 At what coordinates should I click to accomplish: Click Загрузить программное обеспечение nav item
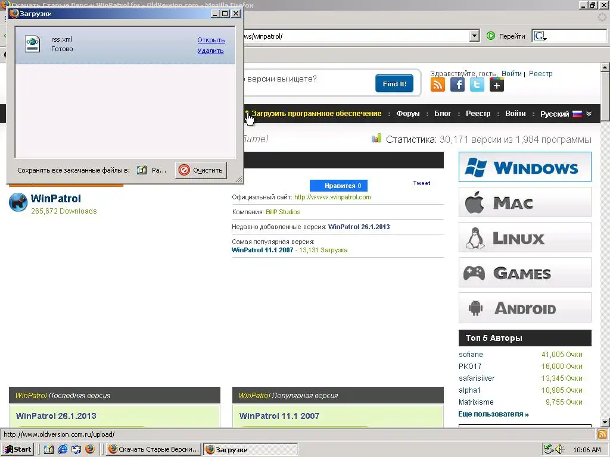(316, 114)
